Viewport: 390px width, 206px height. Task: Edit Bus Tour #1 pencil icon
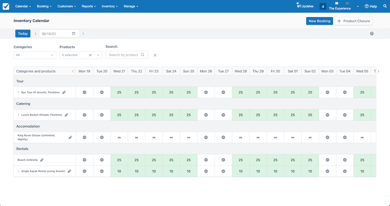64,92
